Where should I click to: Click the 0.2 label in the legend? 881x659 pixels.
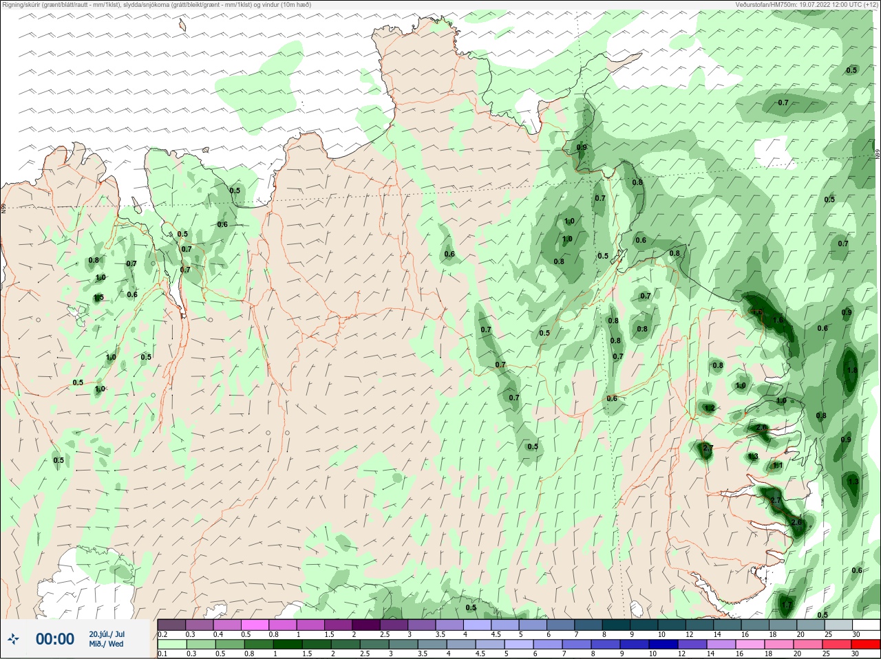pos(162,634)
